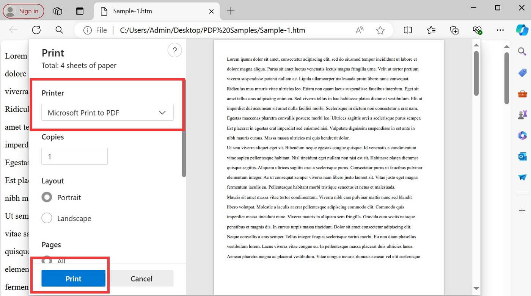Cancel the print dialog
This screenshot has height=296, width=531.
click(141, 278)
